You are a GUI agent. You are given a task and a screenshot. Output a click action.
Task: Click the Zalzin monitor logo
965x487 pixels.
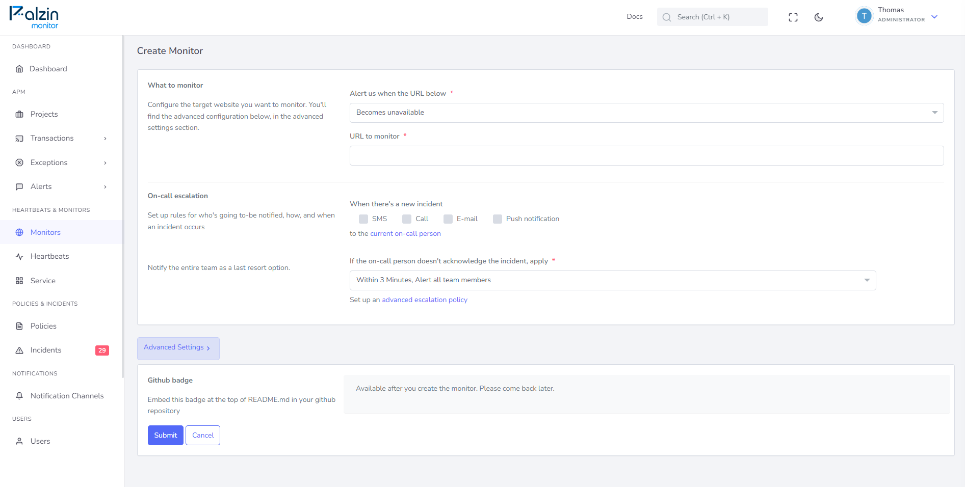click(x=34, y=17)
